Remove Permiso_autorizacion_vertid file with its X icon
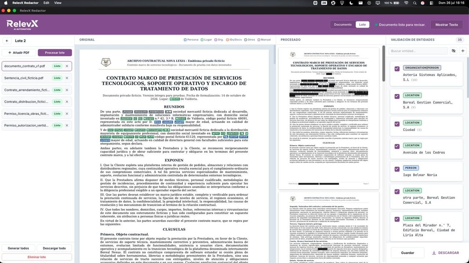This screenshot has height=263, width=469. [x=67, y=125]
